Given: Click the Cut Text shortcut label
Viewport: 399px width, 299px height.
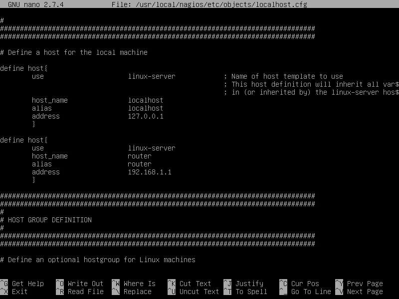Looking at the screenshot, I should [x=195, y=284].
